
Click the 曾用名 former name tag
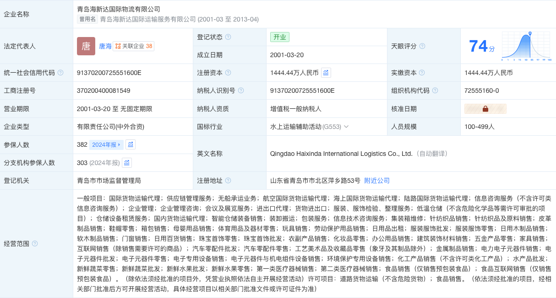tap(87, 19)
